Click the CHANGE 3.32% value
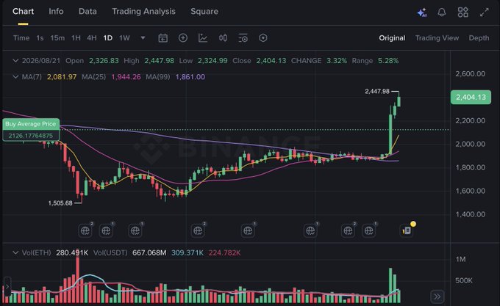The image size is (500, 306). click(x=337, y=60)
